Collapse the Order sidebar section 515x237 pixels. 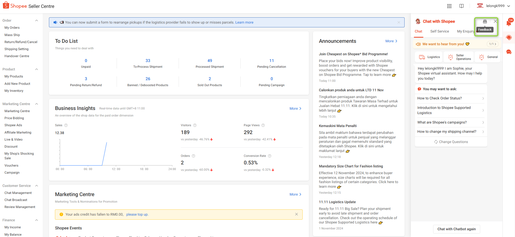pyautogui.click(x=36, y=21)
